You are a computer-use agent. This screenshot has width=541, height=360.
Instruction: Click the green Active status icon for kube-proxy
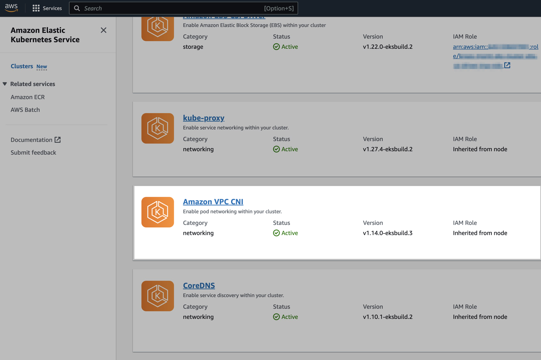[x=276, y=149]
